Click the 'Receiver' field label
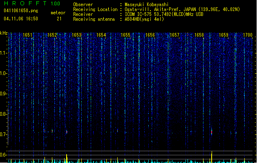Viewport: 257px width, 163px height. (83, 14)
